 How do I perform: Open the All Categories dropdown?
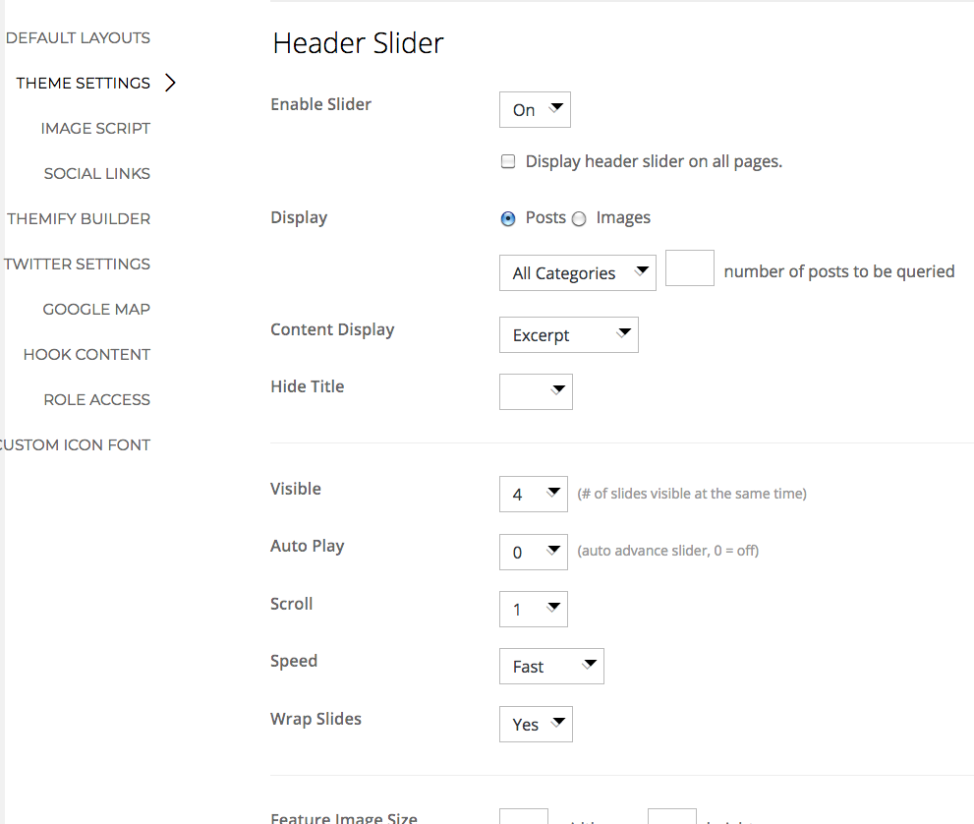tap(577, 272)
